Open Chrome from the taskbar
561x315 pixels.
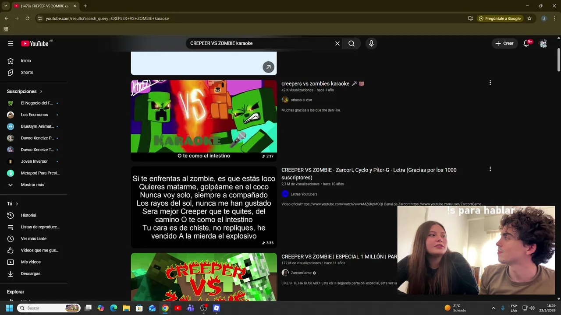(x=165, y=308)
